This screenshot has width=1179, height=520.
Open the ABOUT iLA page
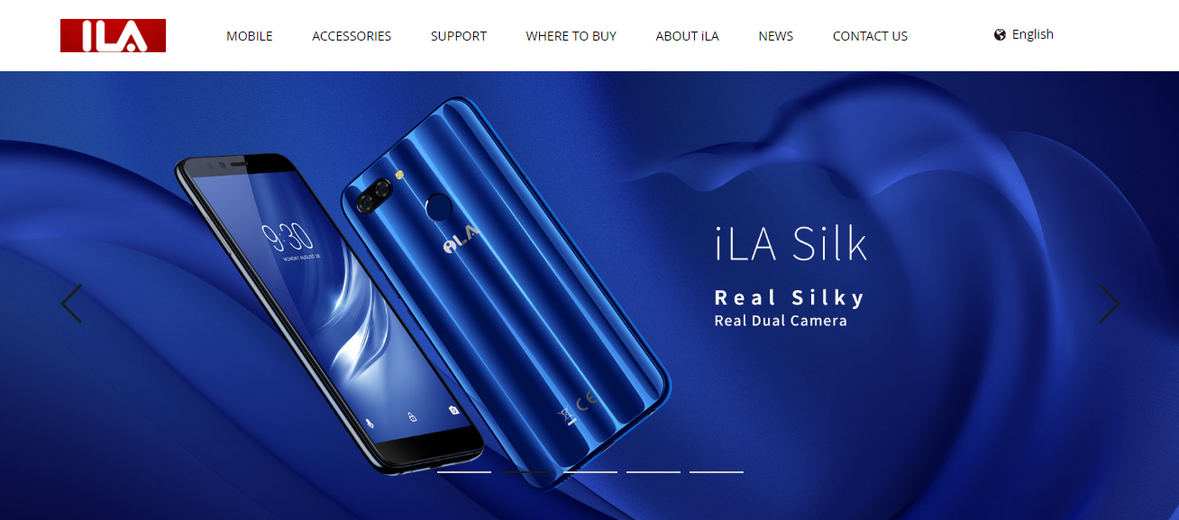(x=688, y=36)
